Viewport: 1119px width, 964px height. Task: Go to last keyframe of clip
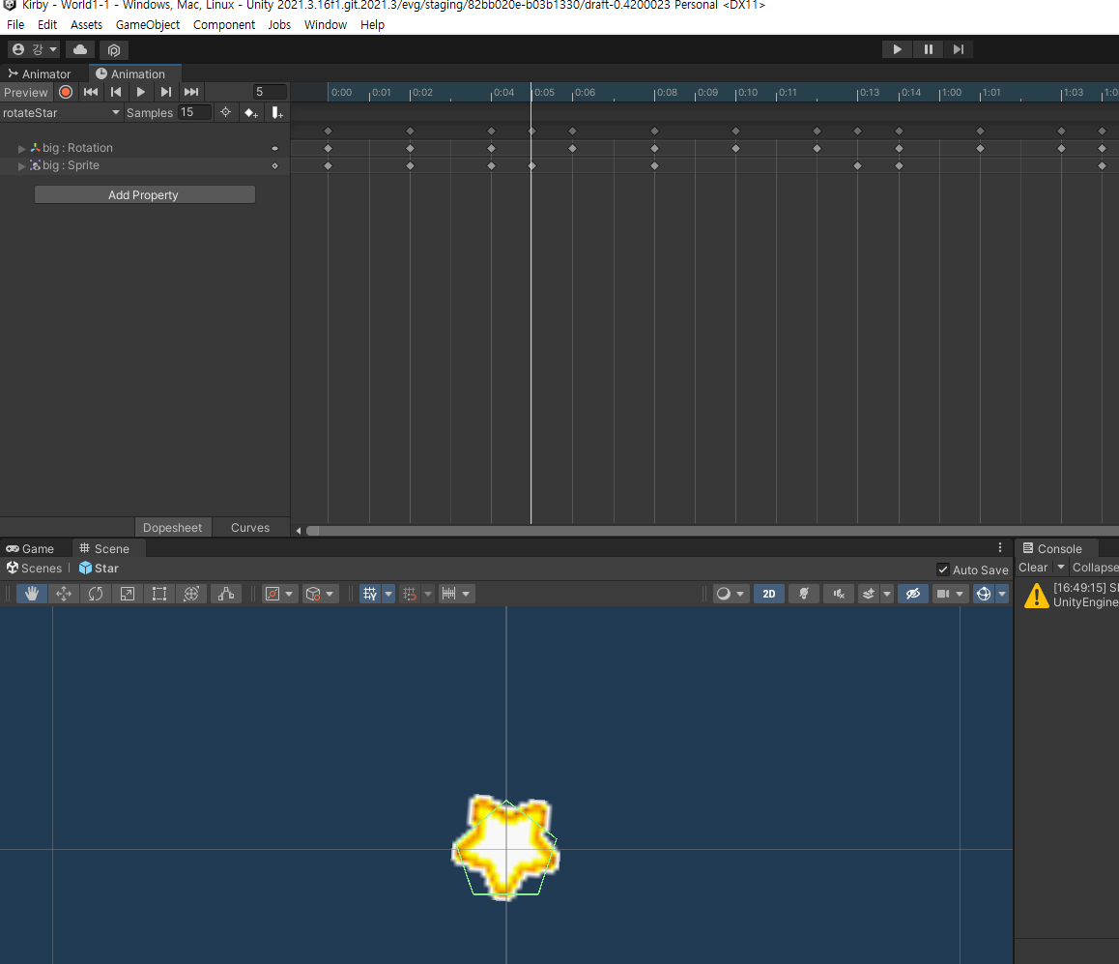point(191,92)
